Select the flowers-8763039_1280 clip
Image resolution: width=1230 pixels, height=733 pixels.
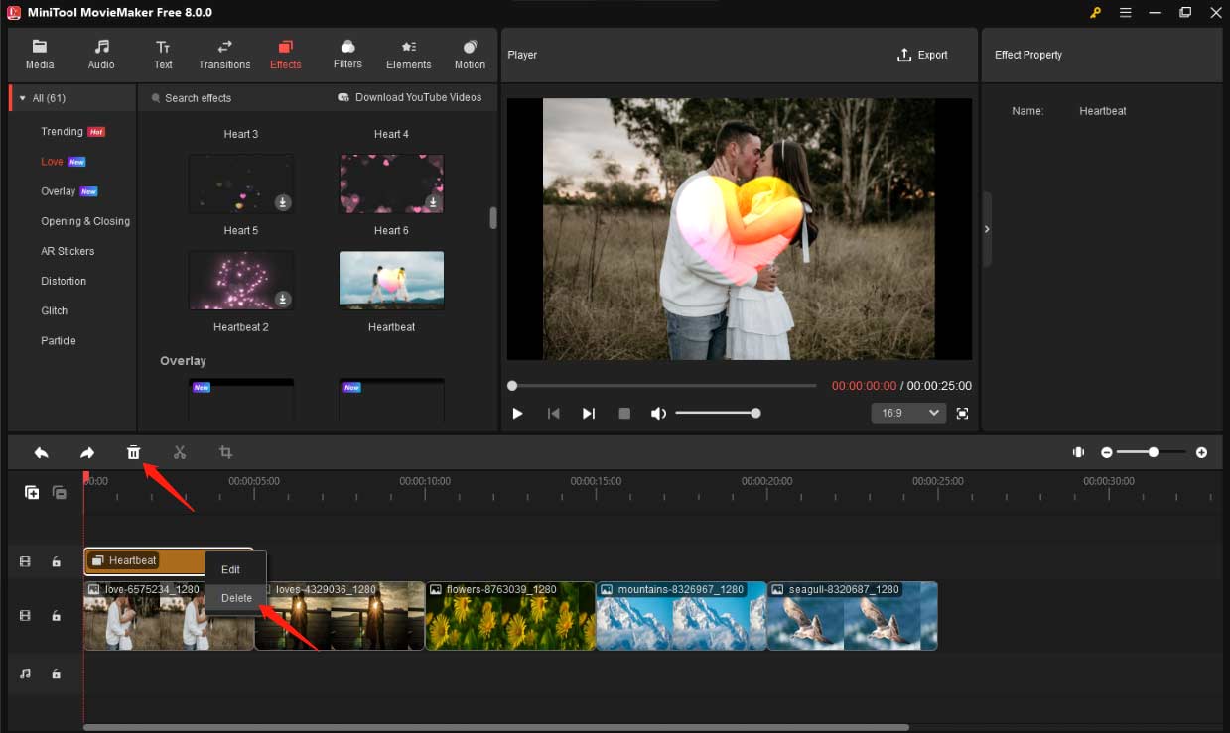(x=510, y=616)
